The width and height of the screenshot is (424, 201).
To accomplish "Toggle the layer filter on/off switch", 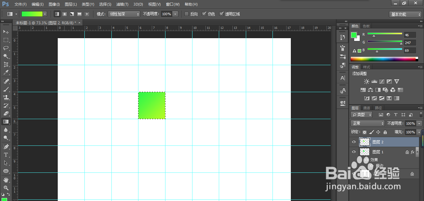I will coord(421,115).
